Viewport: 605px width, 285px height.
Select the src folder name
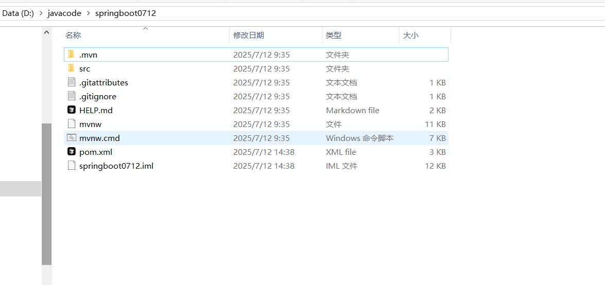click(x=84, y=69)
